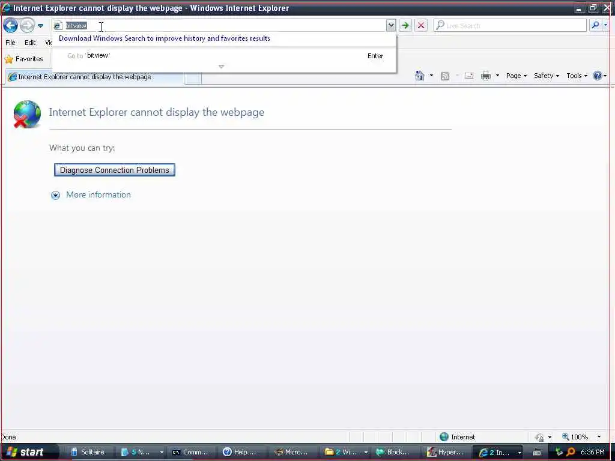
Task: Click the Forward navigation arrow
Action: pyautogui.click(x=27, y=26)
